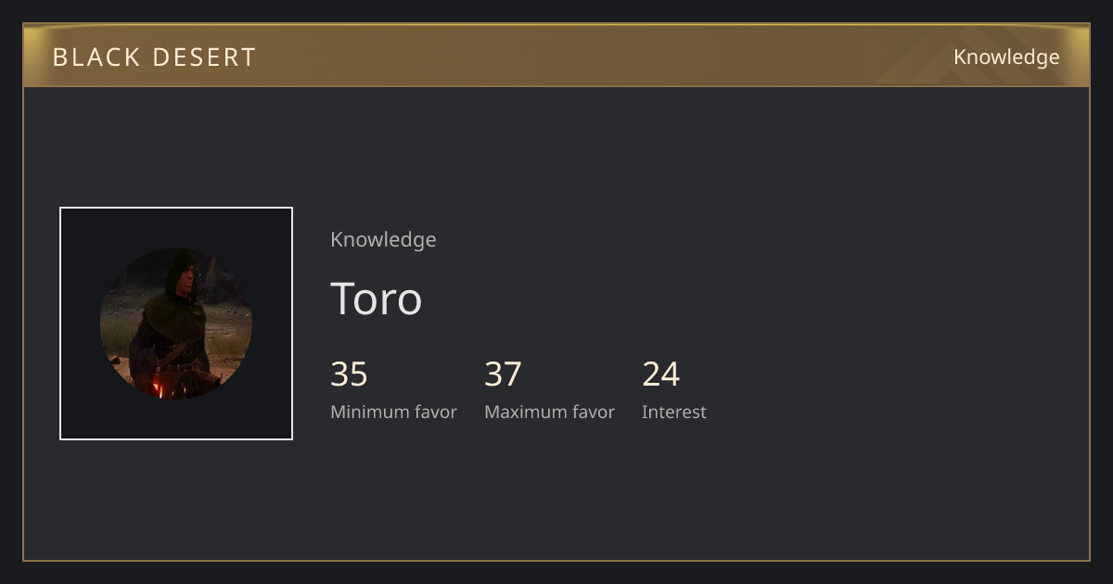Click the word BLACK in the title
The width and height of the screenshot is (1113, 584).
tap(95, 57)
